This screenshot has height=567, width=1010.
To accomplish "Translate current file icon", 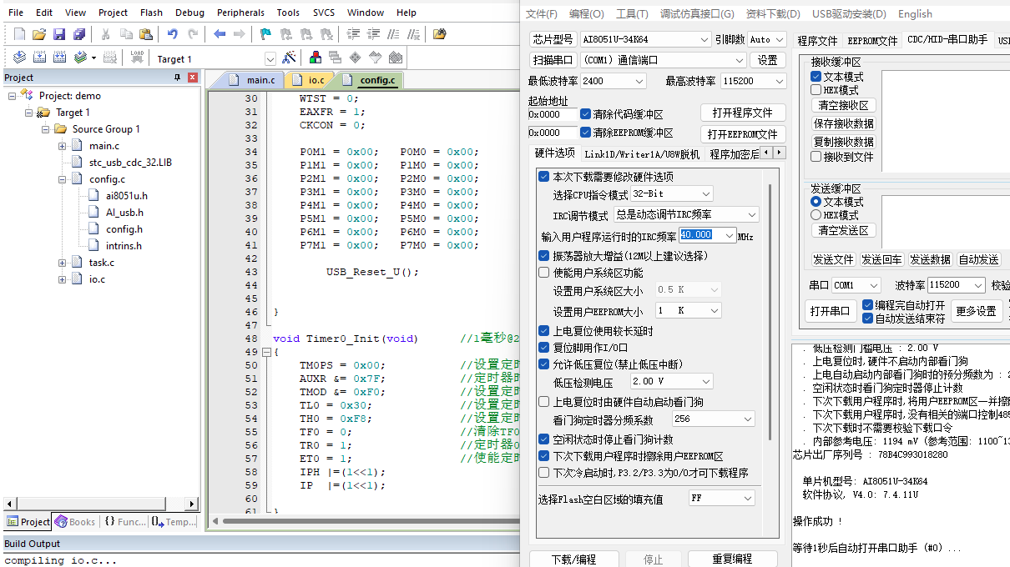I will click(18, 58).
